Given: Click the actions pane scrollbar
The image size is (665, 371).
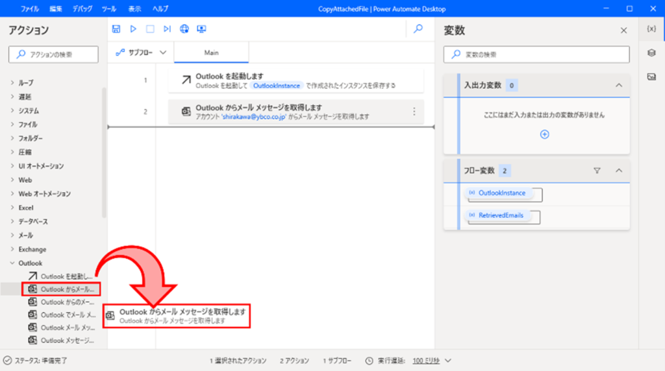Looking at the screenshot, I should [104, 152].
